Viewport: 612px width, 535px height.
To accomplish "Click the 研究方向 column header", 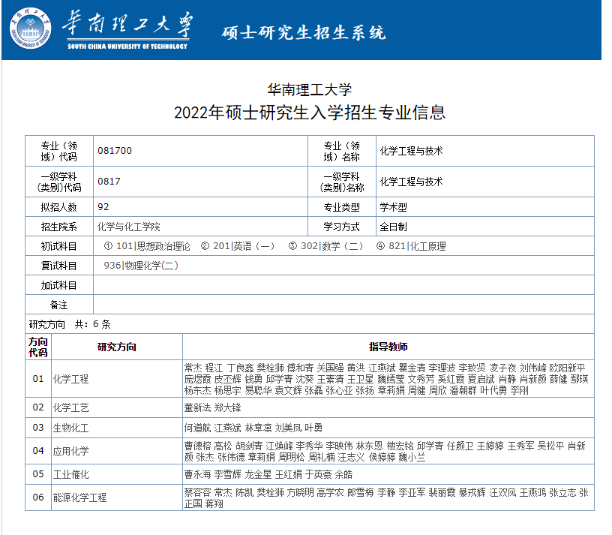I will 117,347.
